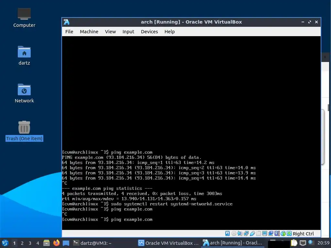
Task: Click the show desktop taskbar icon
Action: (x=66, y=243)
